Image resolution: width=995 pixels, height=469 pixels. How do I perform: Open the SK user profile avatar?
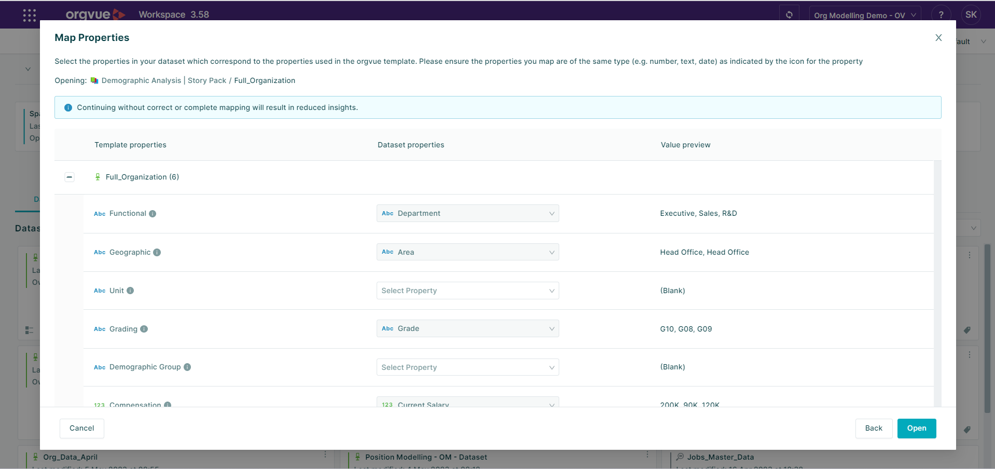point(971,15)
